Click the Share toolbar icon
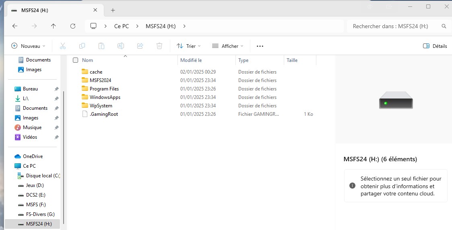Image resolution: width=452 pixels, height=230 pixels. click(140, 46)
